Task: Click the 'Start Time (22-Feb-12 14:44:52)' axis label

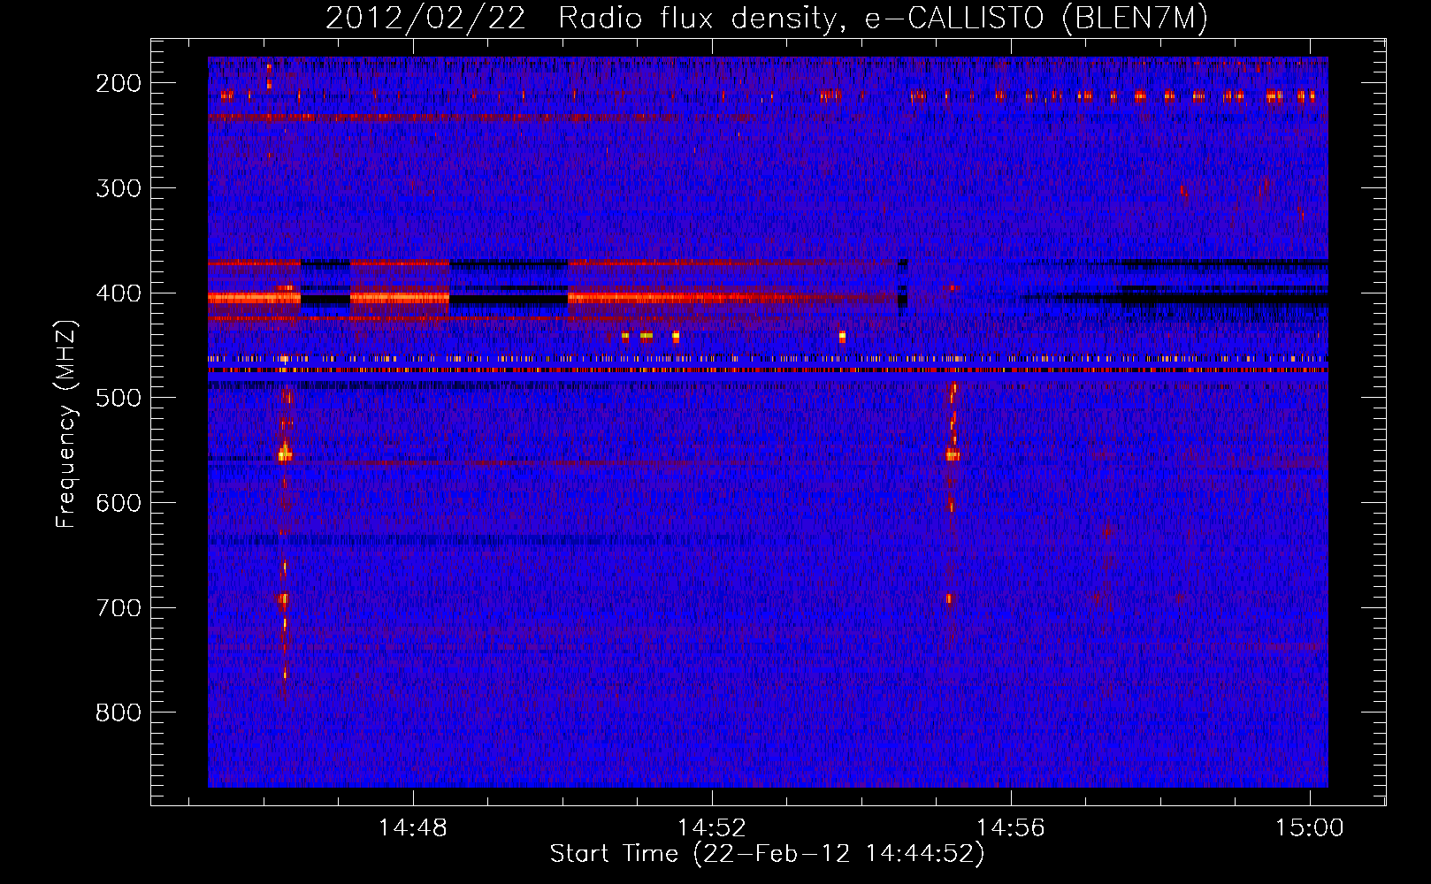Action: (767, 854)
